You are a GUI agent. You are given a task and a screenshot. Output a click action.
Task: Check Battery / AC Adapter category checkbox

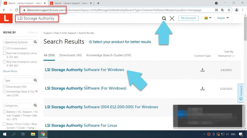tap(5, 112)
